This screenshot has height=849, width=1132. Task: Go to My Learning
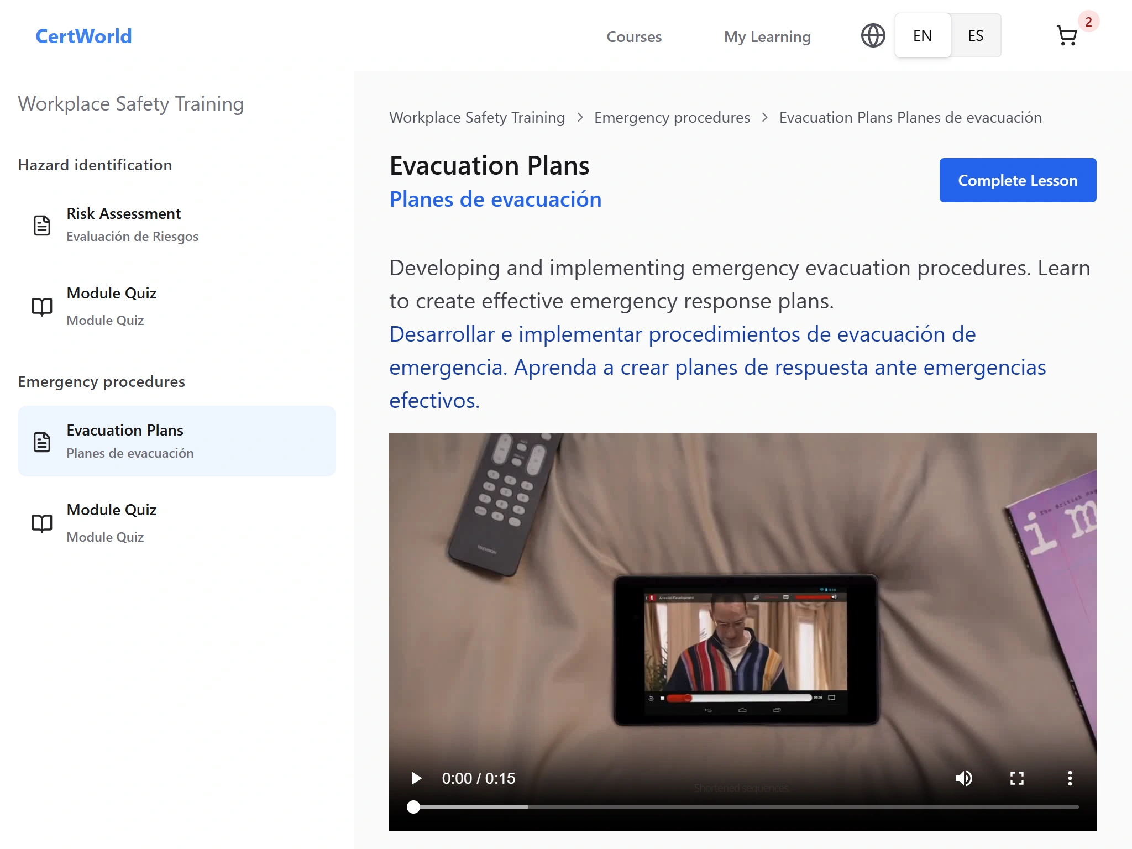click(x=767, y=37)
